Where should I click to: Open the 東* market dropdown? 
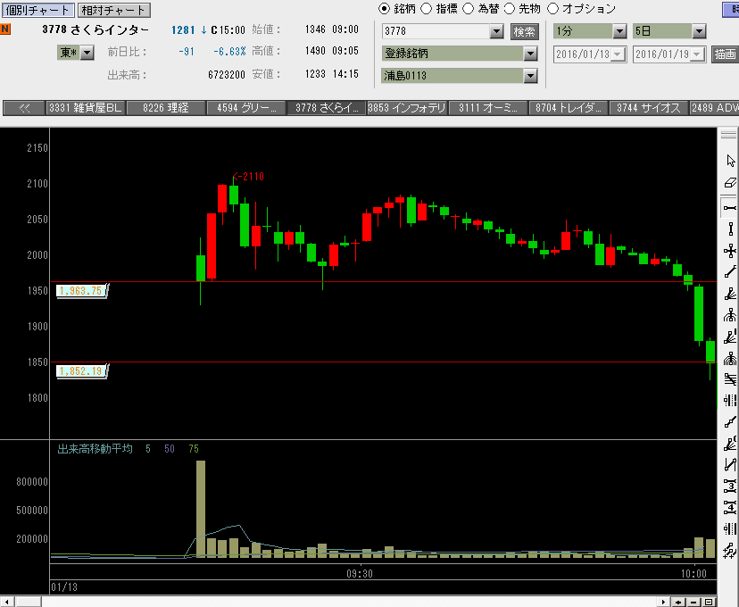tap(87, 53)
